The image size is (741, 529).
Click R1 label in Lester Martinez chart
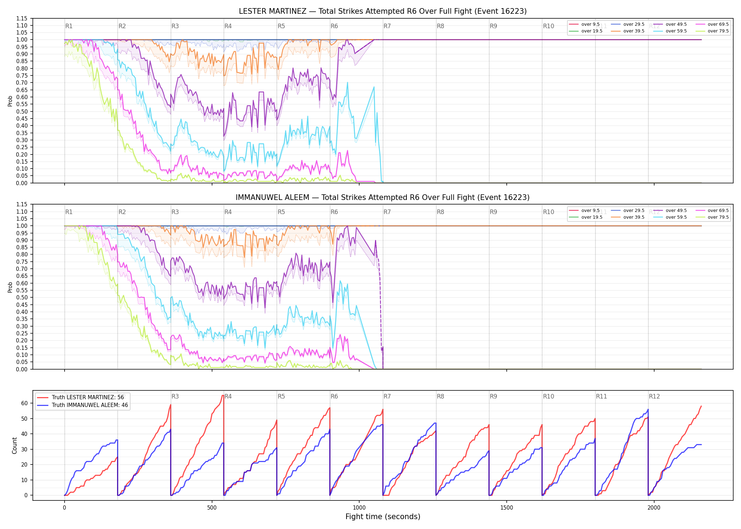(x=69, y=26)
